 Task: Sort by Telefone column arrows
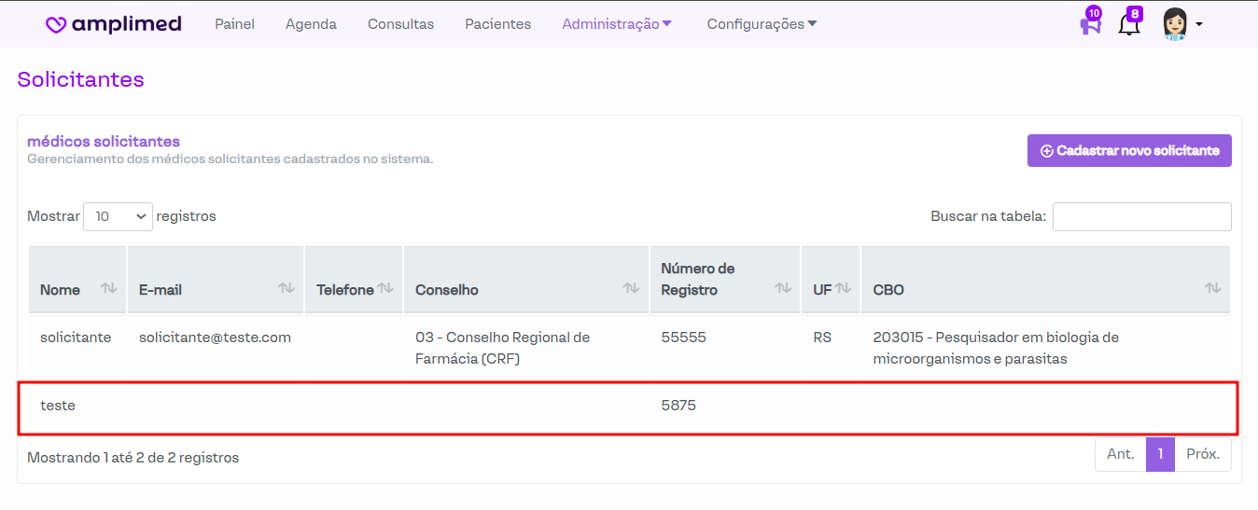[384, 288]
